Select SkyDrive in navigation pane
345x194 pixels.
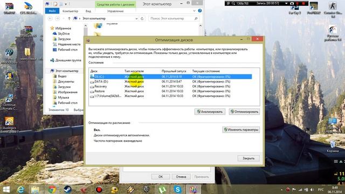(64, 33)
